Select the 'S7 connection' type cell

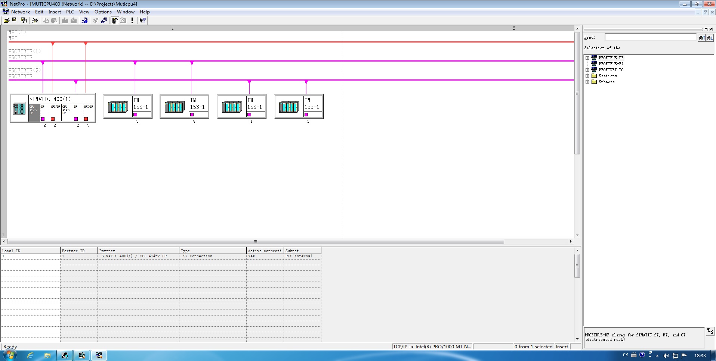point(213,256)
